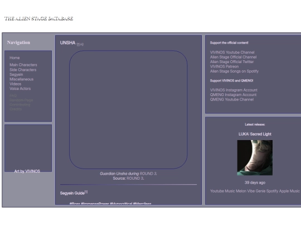The image size is (301, 226).
Task: Open Vibe release link
Action: coord(251,191)
